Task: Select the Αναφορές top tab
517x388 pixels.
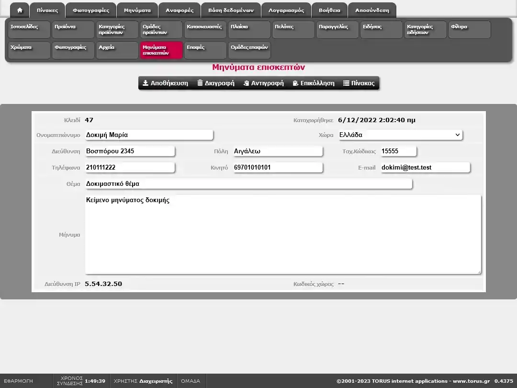Action: click(x=180, y=11)
